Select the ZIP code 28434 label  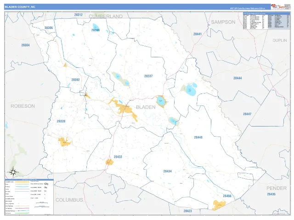click(167, 171)
